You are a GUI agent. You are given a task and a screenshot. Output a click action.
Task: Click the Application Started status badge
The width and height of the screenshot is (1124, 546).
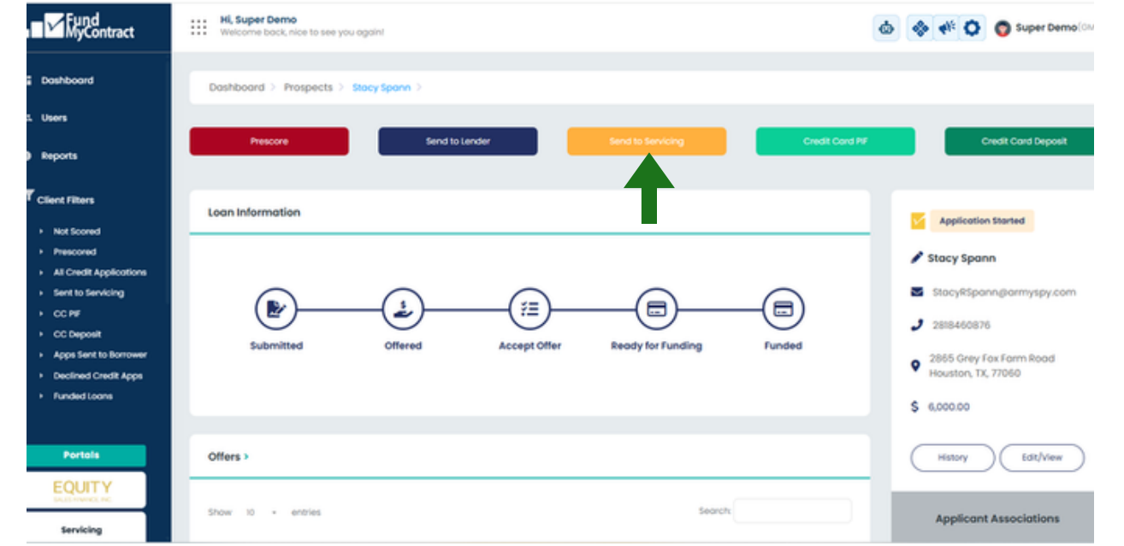coord(982,220)
